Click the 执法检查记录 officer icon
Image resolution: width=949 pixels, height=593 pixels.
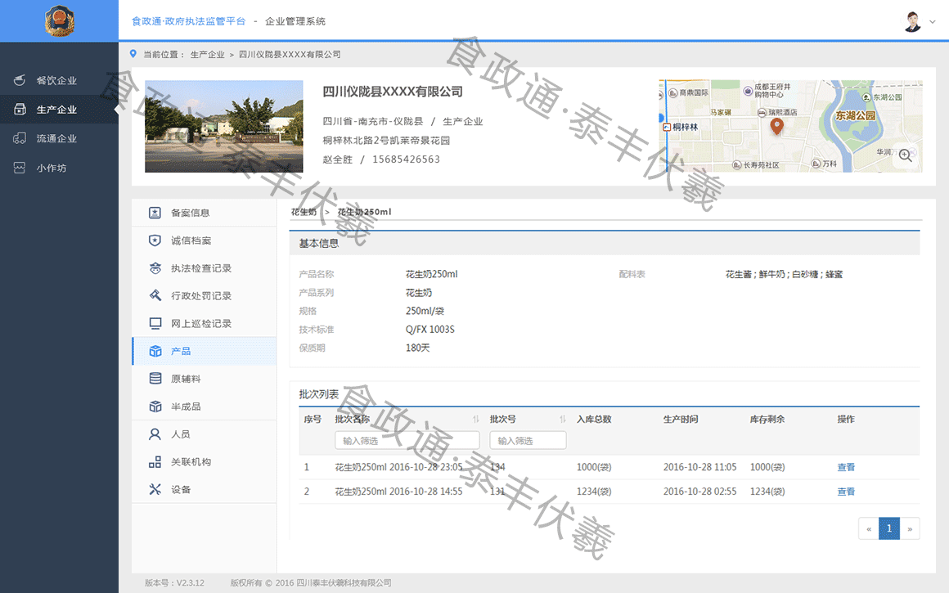point(155,268)
